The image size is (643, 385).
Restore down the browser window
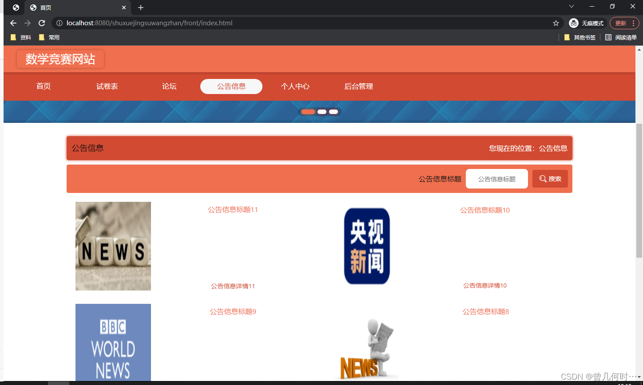[612, 6]
